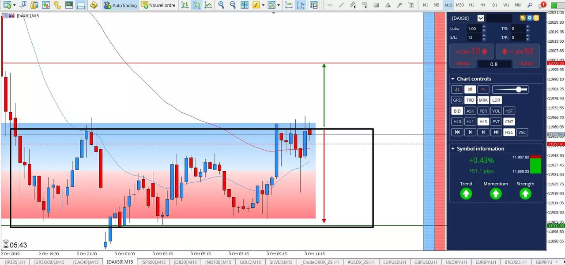The width and height of the screenshot is (565, 265).
Task: Zoom out of the chart
Action: [233, 5]
